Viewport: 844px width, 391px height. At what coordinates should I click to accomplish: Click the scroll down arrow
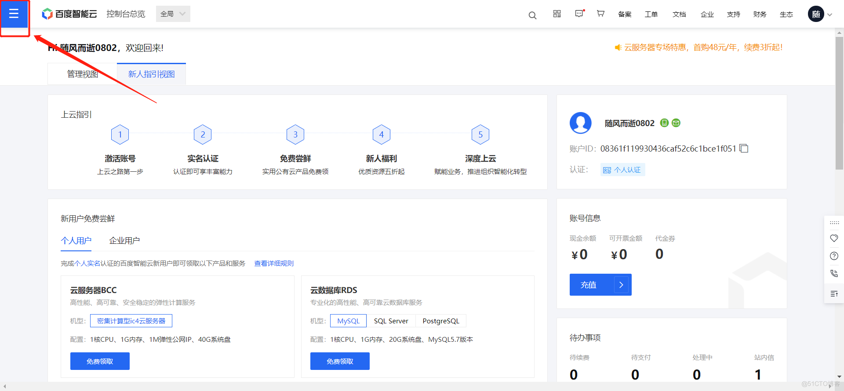[840, 377]
